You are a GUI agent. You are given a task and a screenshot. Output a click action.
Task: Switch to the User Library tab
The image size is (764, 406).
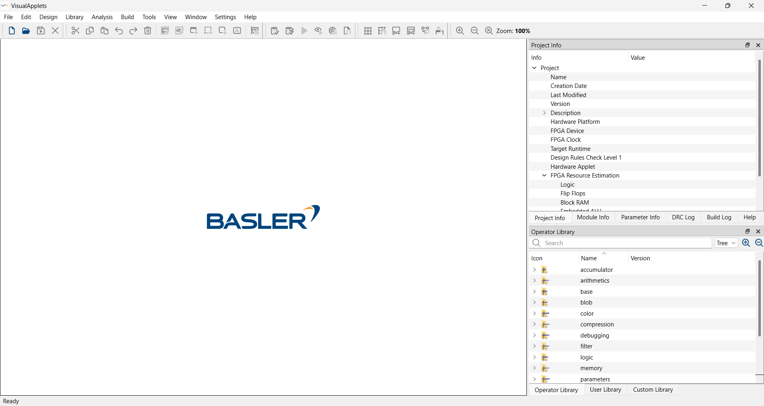click(x=606, y=390)
